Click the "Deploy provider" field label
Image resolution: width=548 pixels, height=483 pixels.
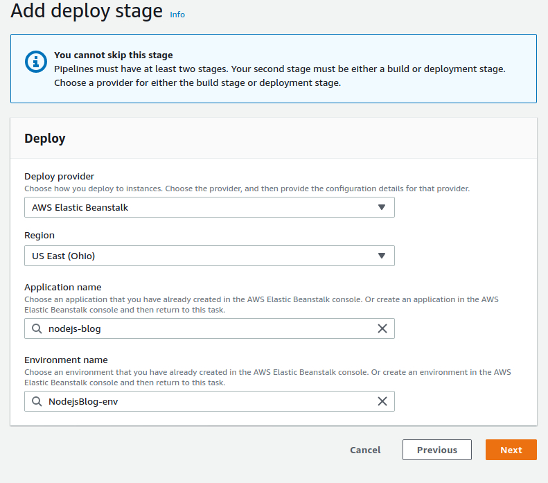59,176
